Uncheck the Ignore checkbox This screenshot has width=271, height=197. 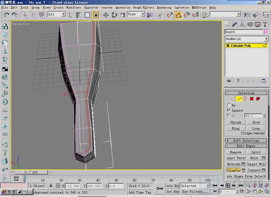click(229, 110)
